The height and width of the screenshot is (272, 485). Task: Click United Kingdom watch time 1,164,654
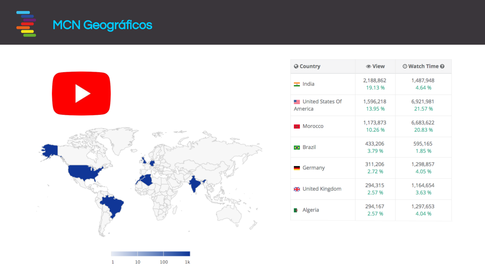423,185
